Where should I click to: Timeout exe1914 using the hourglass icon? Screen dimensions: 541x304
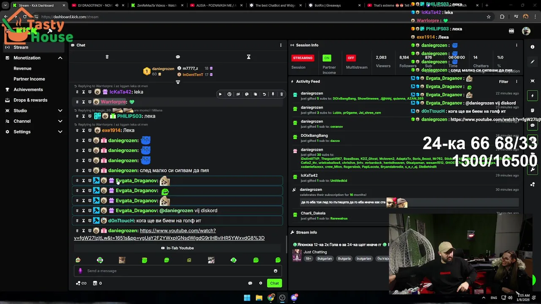click(83, 130)
